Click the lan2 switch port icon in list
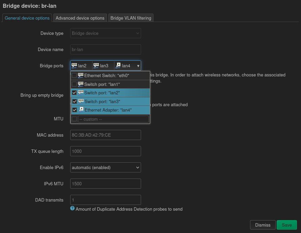The height and width of the screenshot is (233, 301). click(x=81, y=93)
